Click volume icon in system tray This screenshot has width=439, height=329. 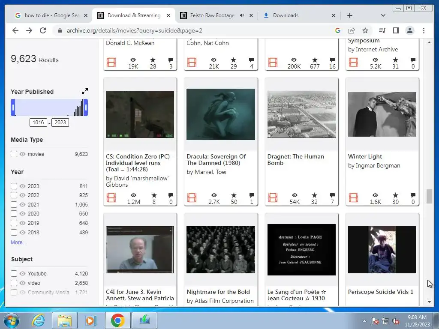[396, 321]
